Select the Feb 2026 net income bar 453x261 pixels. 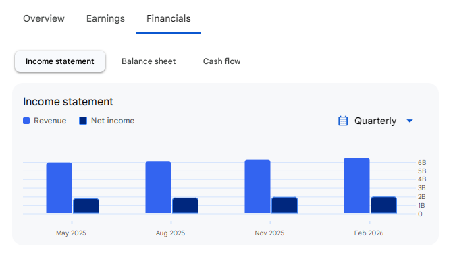point(383,205)
